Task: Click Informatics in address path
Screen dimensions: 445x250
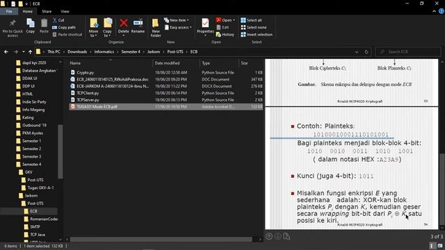Action: click(x=104, y=52)
